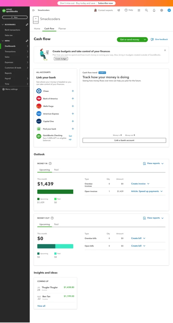The width and height of the screenshot is (173, 323).
Task: Click the add LOGO placeholder box
Action: click(36, 20)
